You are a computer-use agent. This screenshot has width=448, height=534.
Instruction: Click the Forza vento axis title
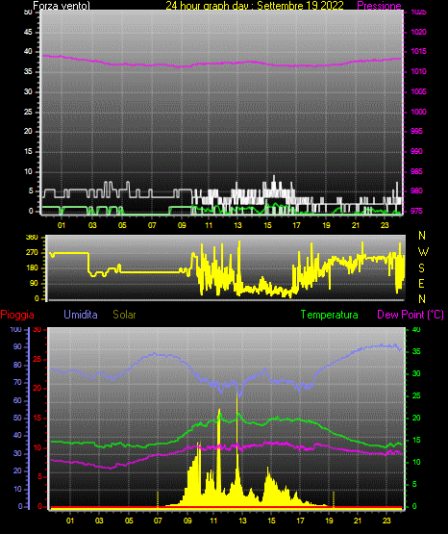[x=62, y=6]
